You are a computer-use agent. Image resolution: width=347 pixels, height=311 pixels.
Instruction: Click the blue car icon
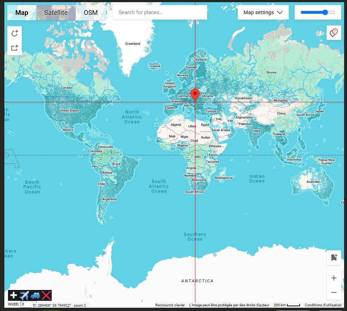coord(35,295)
